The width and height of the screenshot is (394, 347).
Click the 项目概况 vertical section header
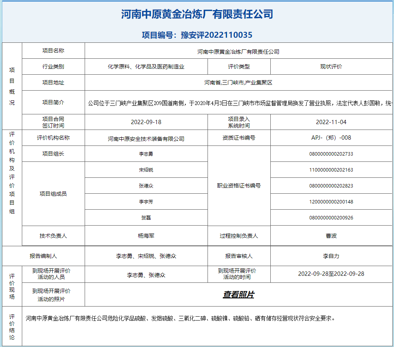click(x=12, y=86)
